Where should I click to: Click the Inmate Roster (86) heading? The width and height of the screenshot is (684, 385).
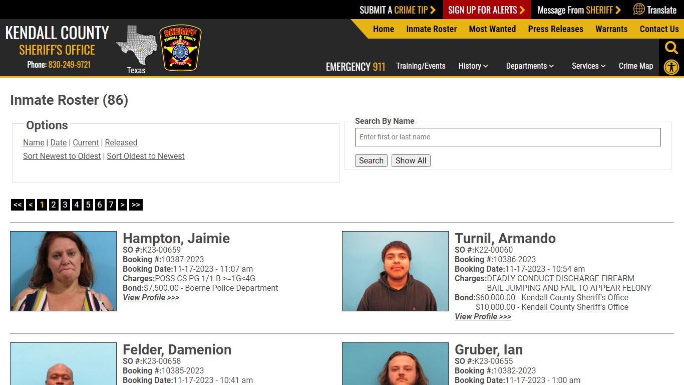(x=69, y=100)
